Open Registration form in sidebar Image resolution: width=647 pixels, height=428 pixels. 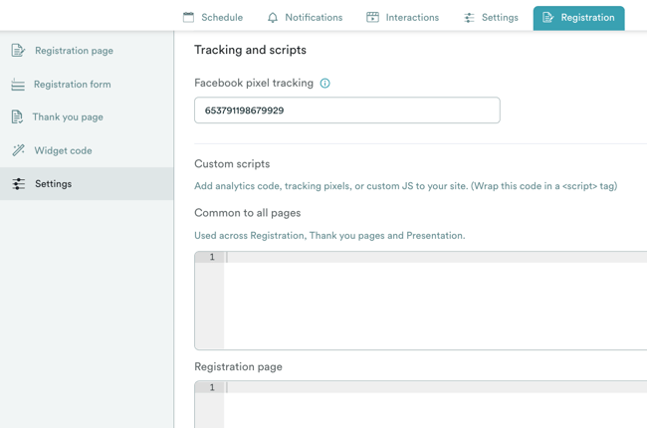(72, 85)
